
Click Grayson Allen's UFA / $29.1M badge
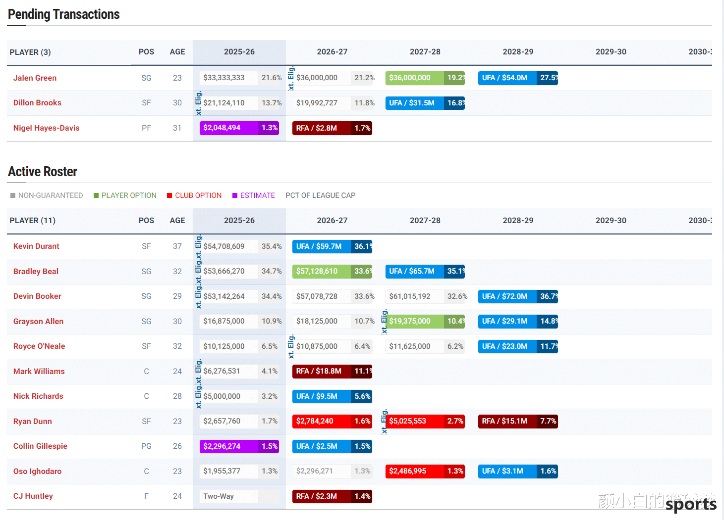518,321
